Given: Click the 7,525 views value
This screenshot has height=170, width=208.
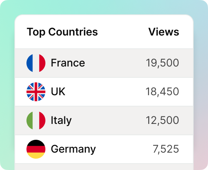Looking at the screenshot, I should [x=166, y=149].
